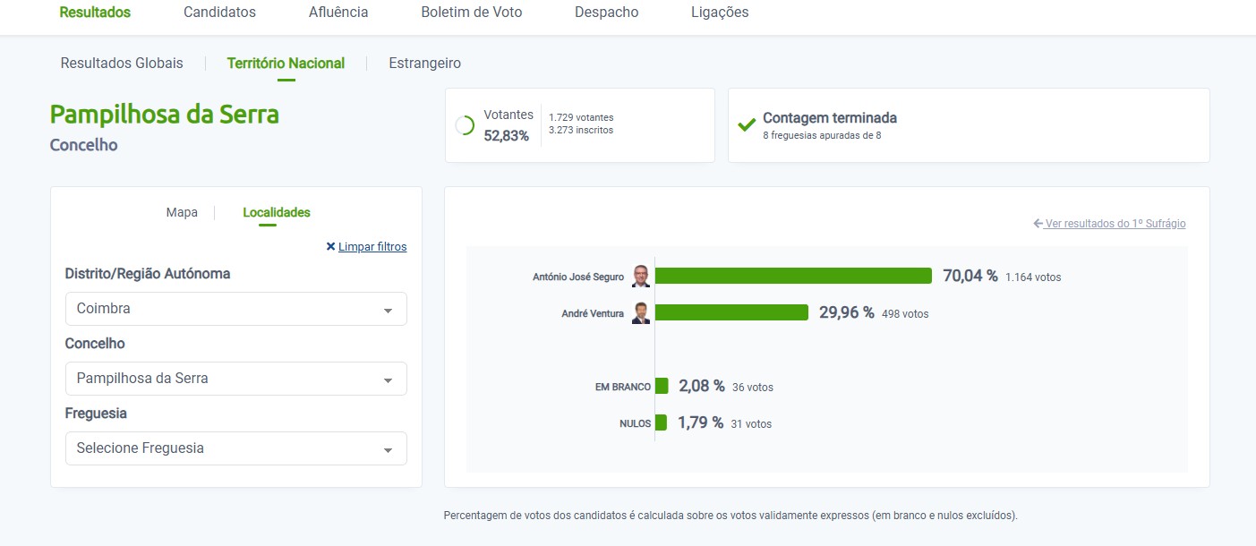Select the Localidades view

[x=277, y=213]
